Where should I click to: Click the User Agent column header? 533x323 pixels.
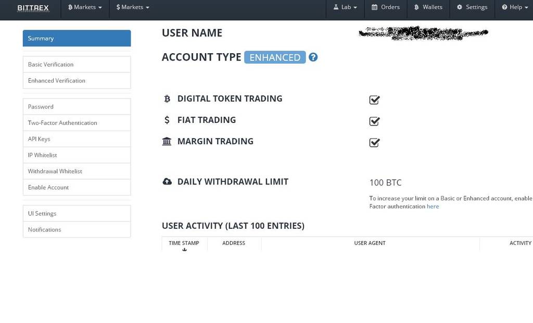pos(370,243)
